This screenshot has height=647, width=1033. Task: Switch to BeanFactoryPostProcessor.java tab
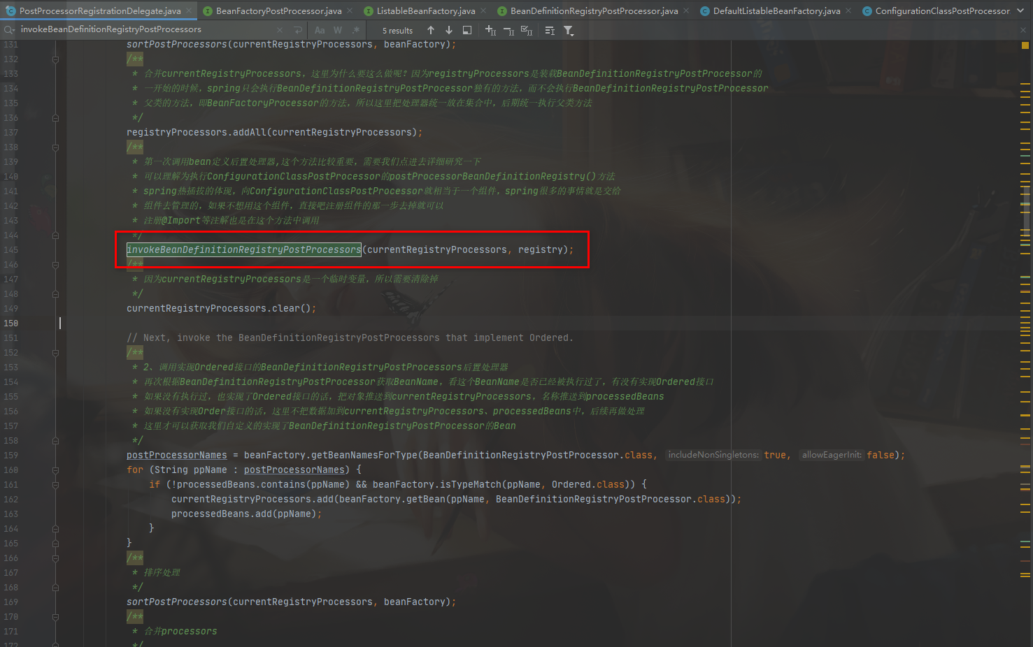[278, 10]
